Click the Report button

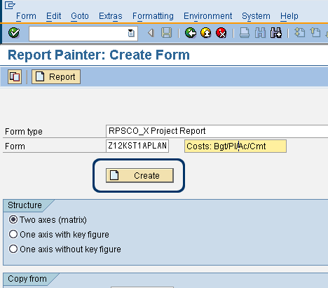(56, 76)
